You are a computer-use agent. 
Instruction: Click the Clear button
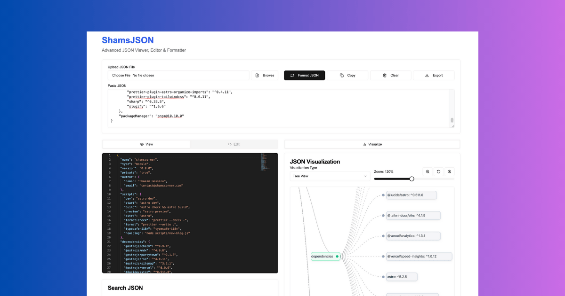point(391,75)
